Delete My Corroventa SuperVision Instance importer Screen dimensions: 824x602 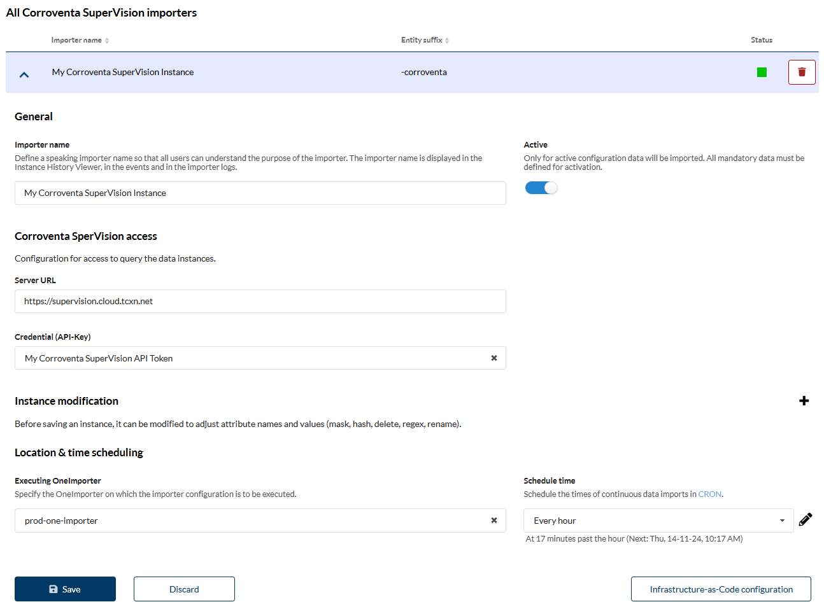[802, 72]
